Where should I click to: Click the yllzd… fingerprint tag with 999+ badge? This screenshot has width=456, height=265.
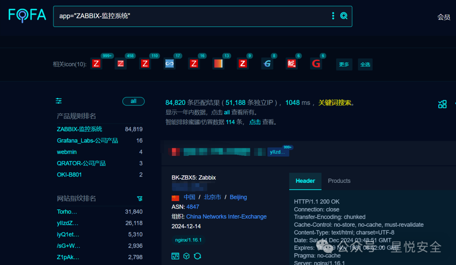tap(278, 152)
